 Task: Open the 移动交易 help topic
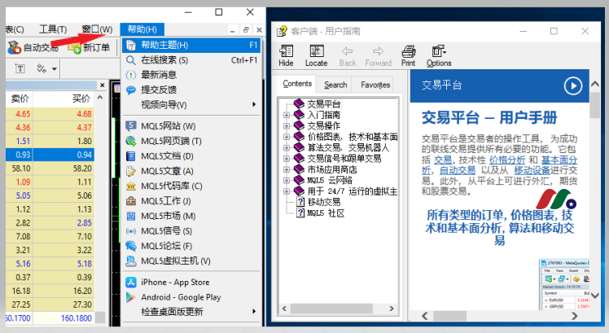pyautogui.click(x=324, y=202)
